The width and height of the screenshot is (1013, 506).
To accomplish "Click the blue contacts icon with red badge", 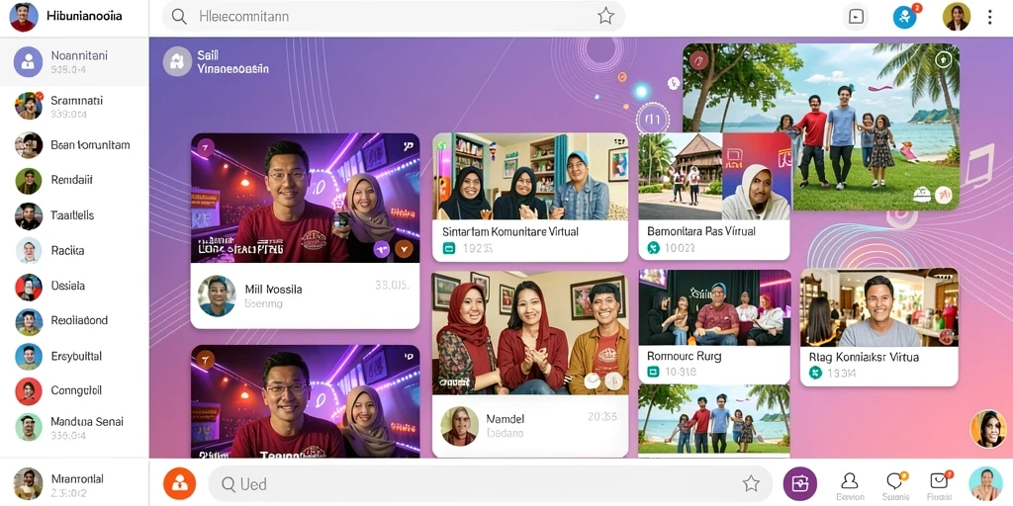I will pos(905,17).
